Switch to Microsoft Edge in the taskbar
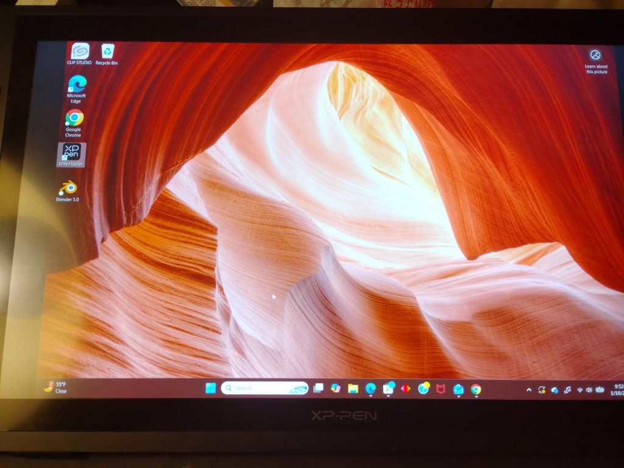 (x=370, y=388)
